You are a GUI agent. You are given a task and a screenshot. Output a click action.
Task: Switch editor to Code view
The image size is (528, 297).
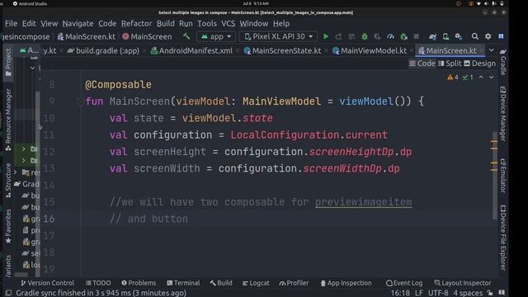tap(422, 64)
